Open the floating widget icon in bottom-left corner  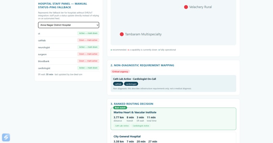tap(6, 137)
